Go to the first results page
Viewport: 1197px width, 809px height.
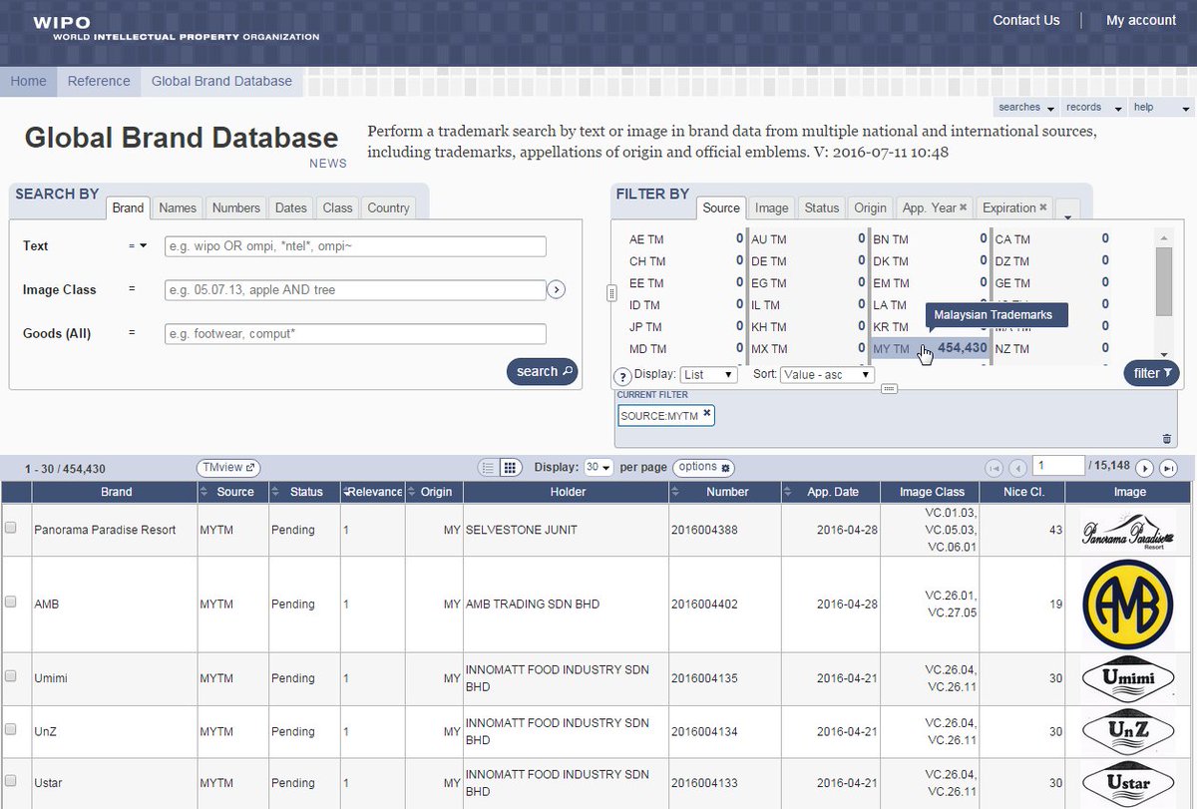tap(994, 468)
